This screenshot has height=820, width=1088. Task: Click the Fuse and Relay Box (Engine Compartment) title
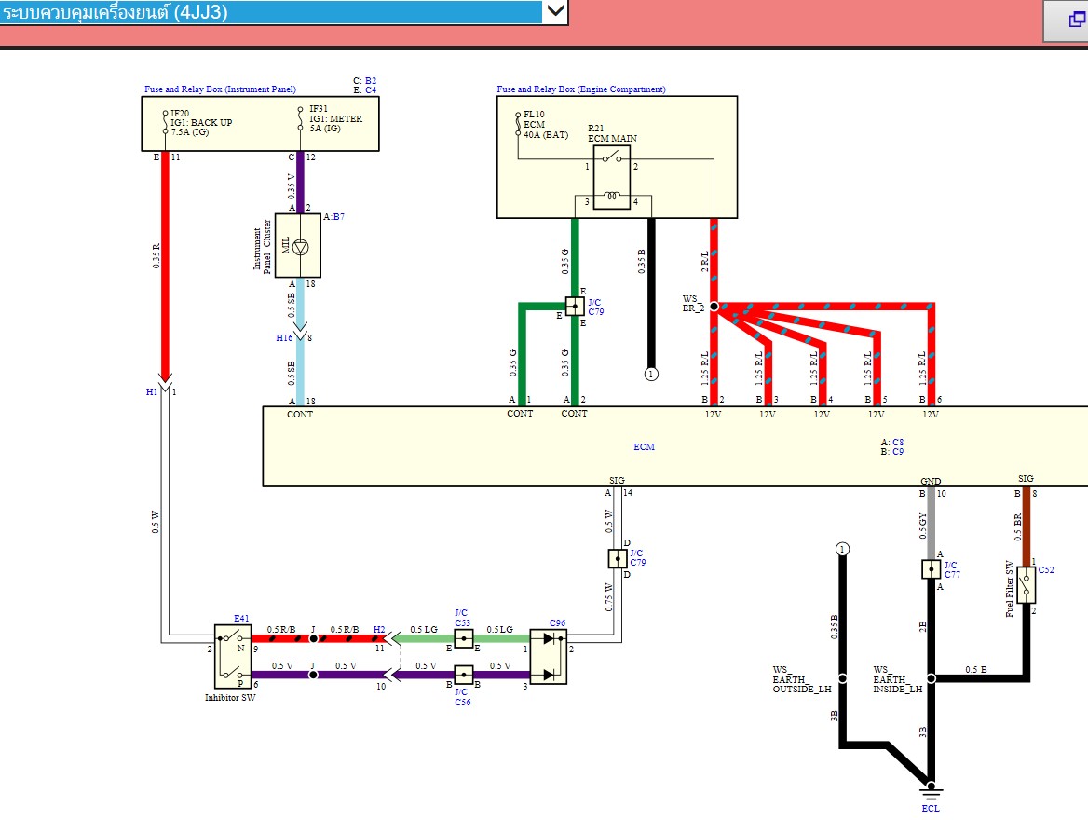click(581, 89)
